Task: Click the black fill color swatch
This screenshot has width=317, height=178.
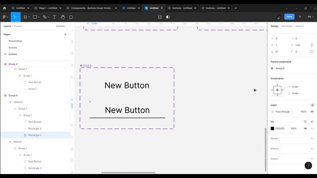Action: click(272, 129)
